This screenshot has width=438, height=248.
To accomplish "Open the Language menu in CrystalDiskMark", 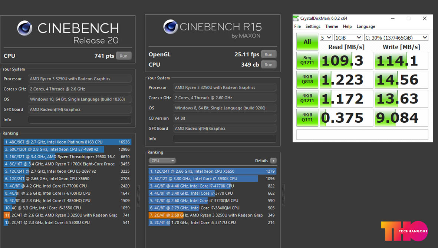I will coord(366,27).
